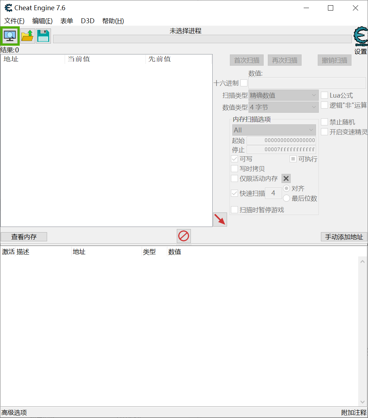Screen dimensions: 368x418
Task: Click the 停止 address field
Action: coord(281,149)
